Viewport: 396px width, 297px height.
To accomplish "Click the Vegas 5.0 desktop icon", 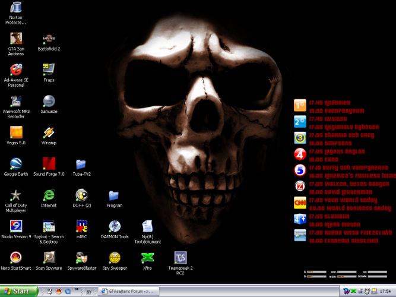I will click(17, 132).
